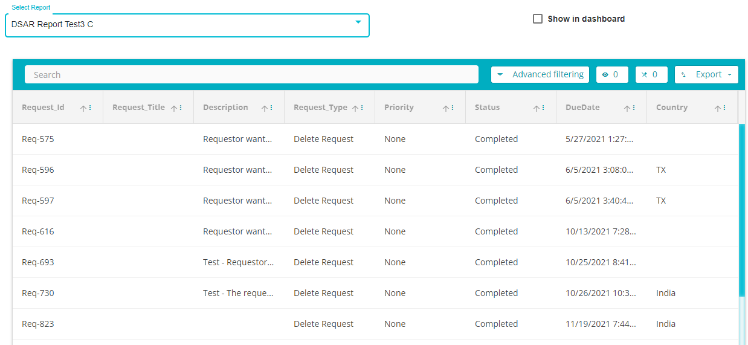748x345 pixels.
Task: Click due date 6/5/2021 3:40 cell
Action: click(601, 201)
